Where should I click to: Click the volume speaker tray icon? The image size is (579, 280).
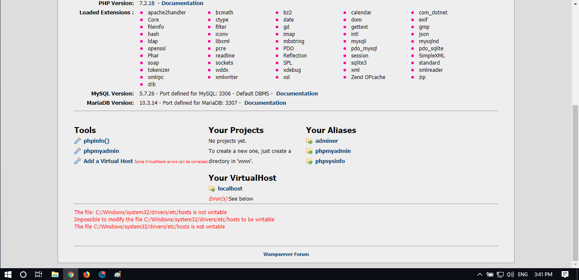click(x=510, y=275)
